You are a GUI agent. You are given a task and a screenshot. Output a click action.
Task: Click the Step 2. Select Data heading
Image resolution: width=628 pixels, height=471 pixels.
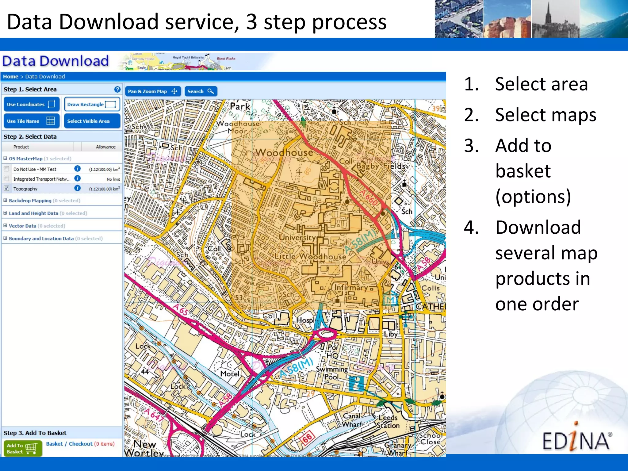[x=30, y=136]
